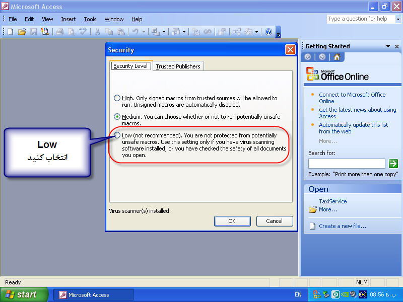Close the Security dialog with the X
403x302 pixels.
pos(290,49)
